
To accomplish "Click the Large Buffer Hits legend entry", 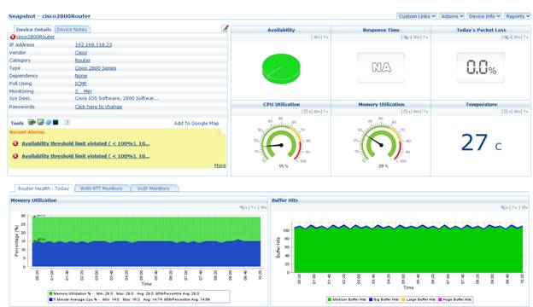I will 419,300.
